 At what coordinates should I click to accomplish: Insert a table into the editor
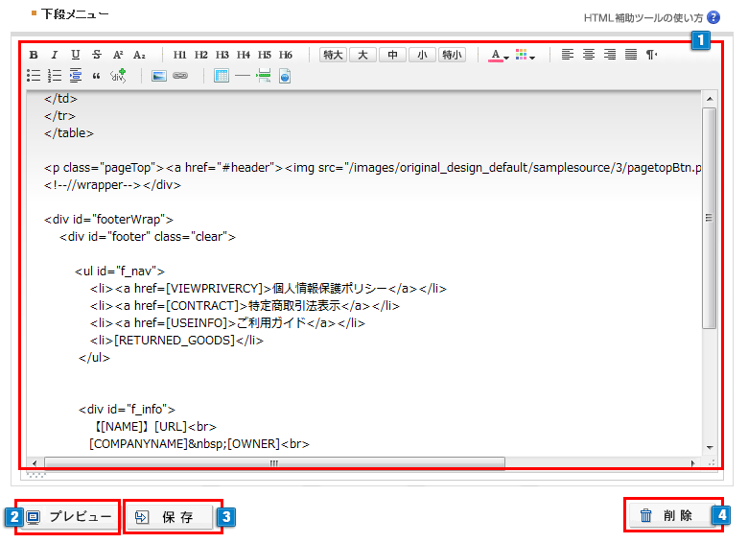[222, 76]
